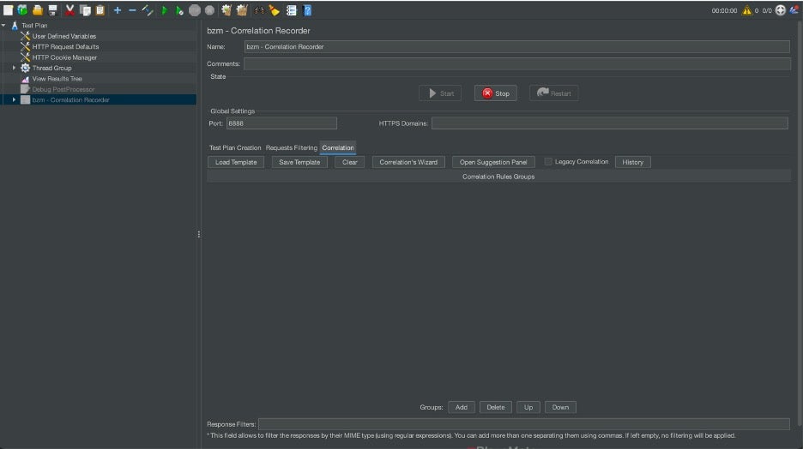Viewport: 803px width, 449px height.
Task: Click the plus Expand All icon
Action: [x=118, y=10]
